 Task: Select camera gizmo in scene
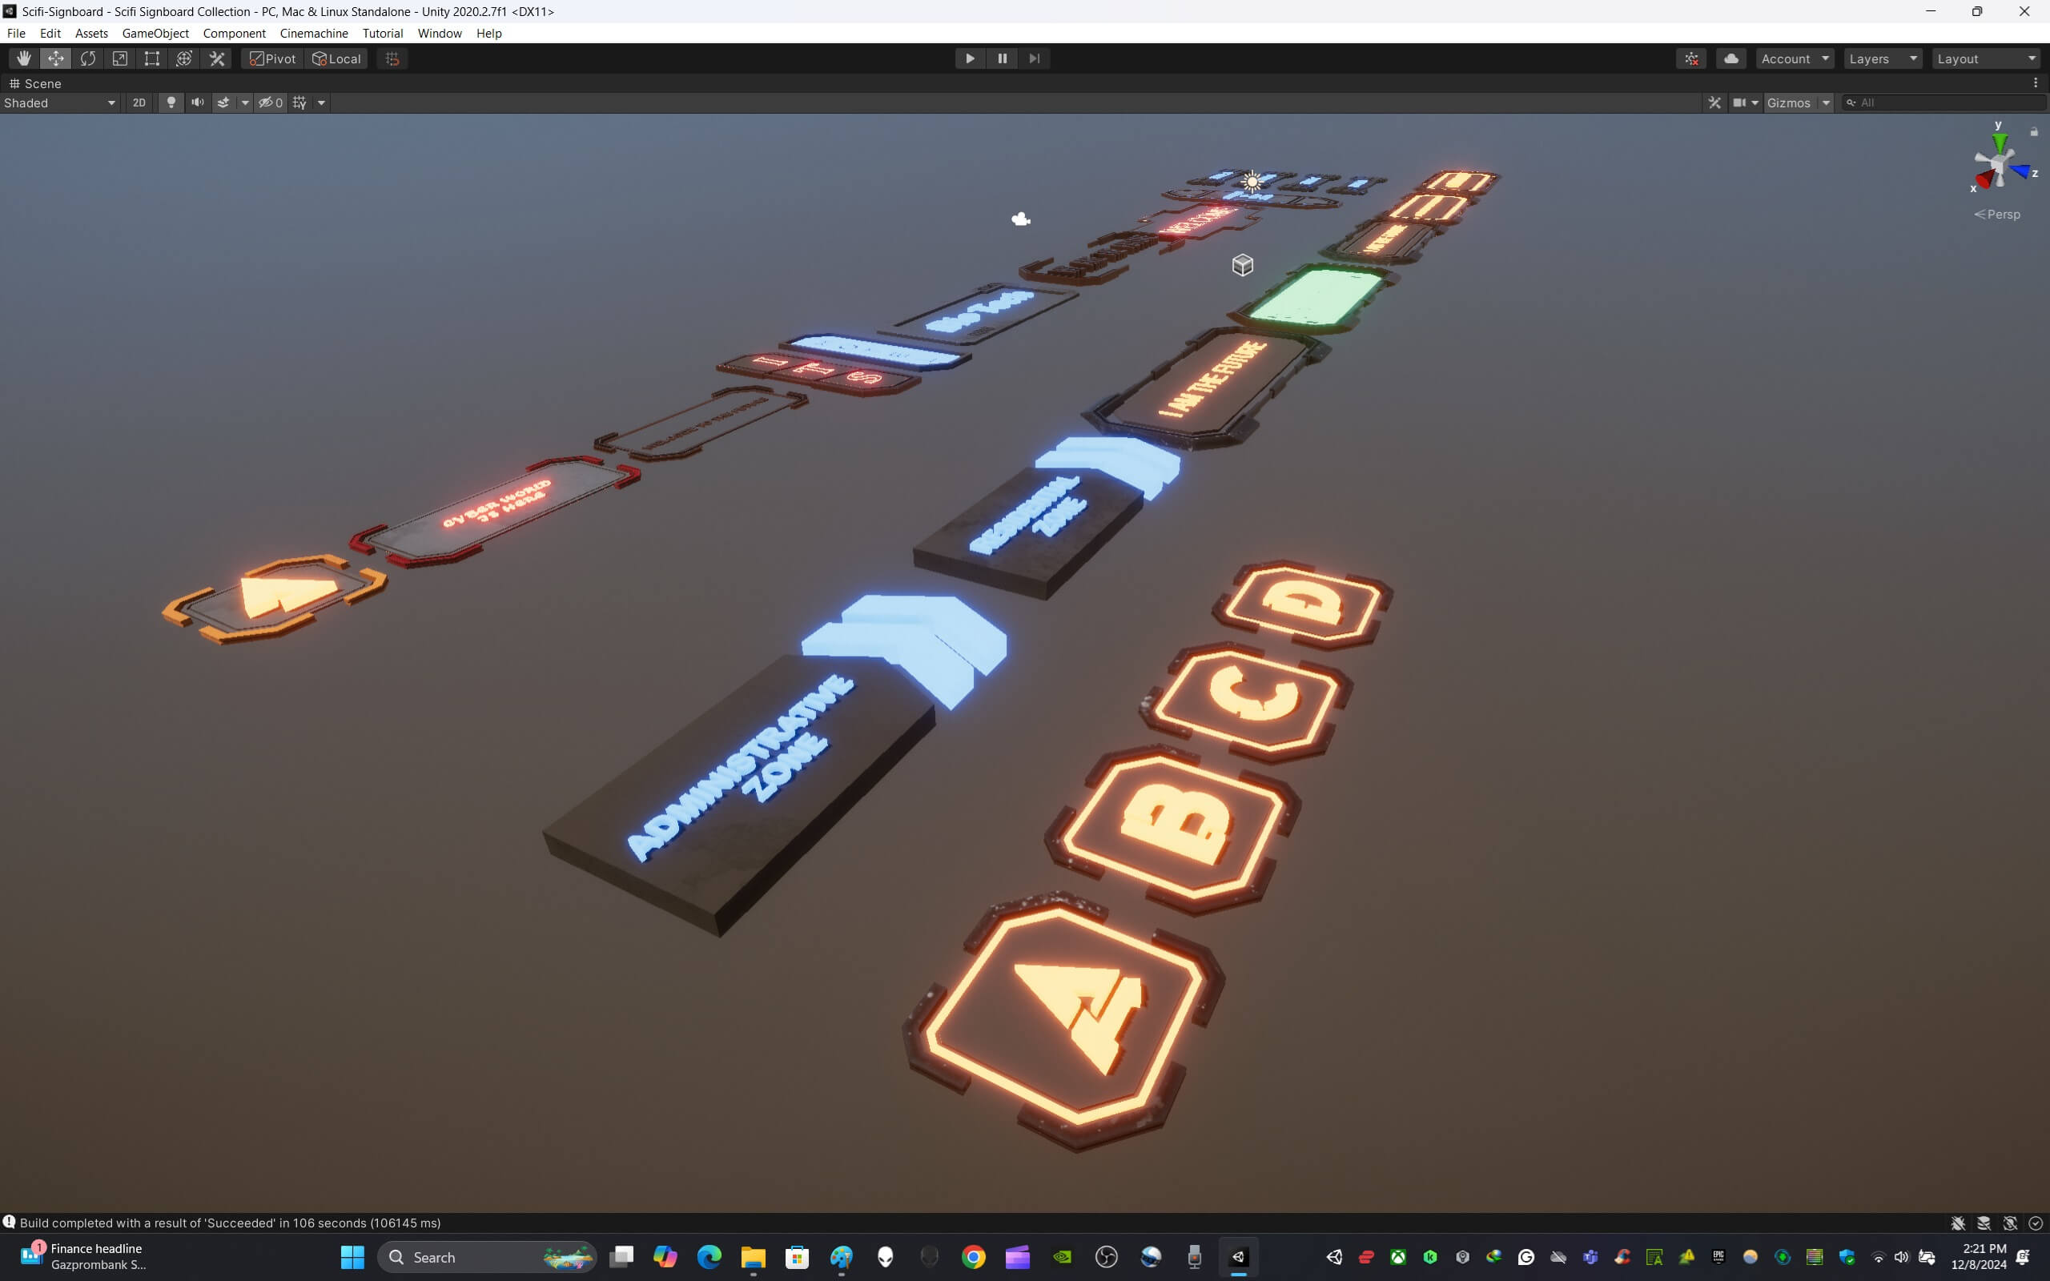pos(1021,219)
